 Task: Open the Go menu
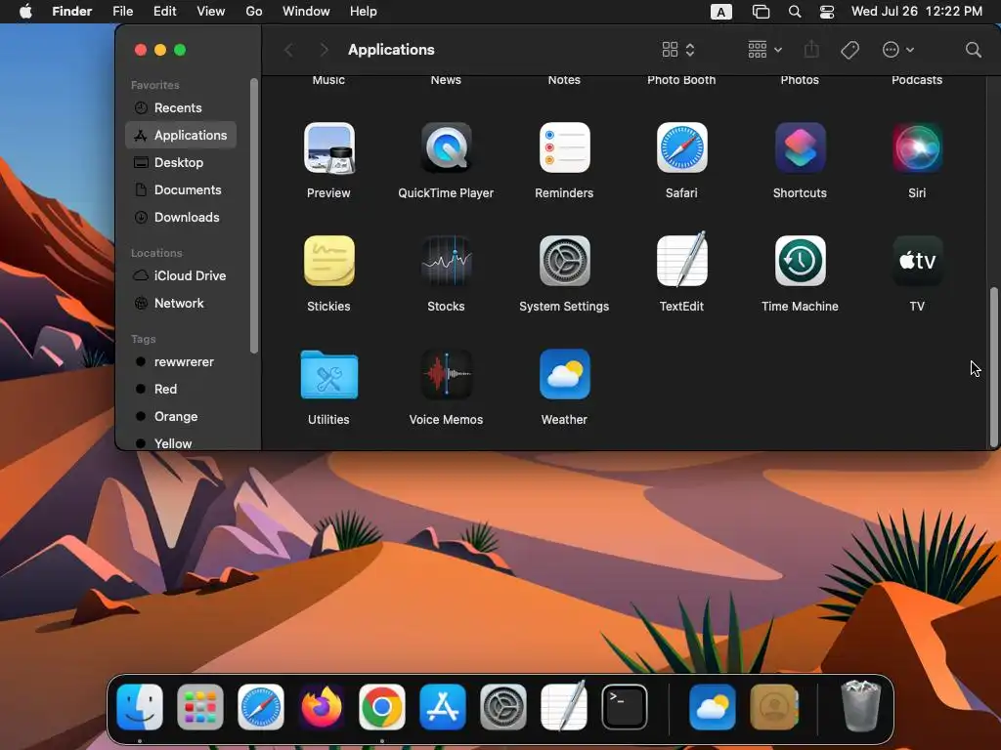click(x=254, y=12)
